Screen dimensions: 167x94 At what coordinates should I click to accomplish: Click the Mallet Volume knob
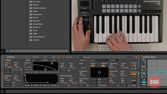click(x=6, y=66)
